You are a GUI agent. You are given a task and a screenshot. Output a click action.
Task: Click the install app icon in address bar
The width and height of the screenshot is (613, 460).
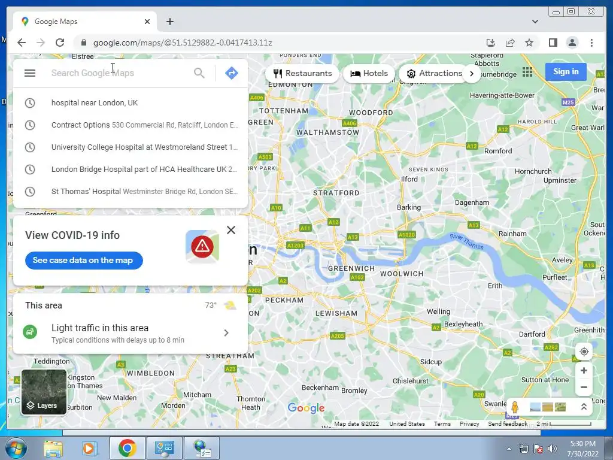pyautogui.click(x=491, y=43)
